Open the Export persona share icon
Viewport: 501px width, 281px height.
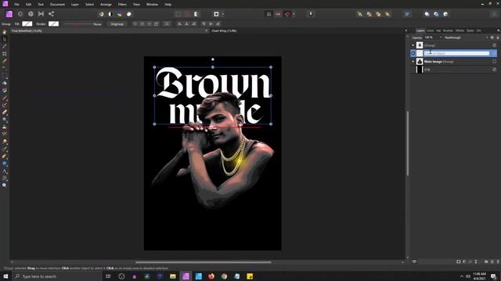51,14
